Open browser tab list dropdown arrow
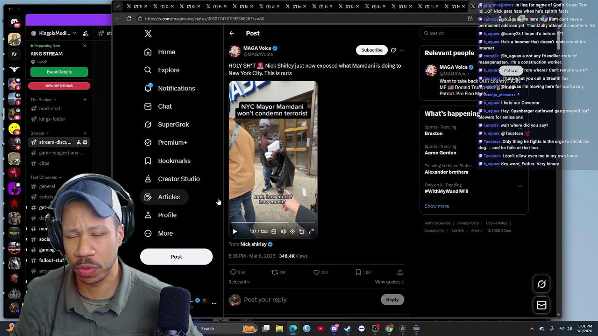The width and height of the screenshot is (598, 336). tap(117, 6)
